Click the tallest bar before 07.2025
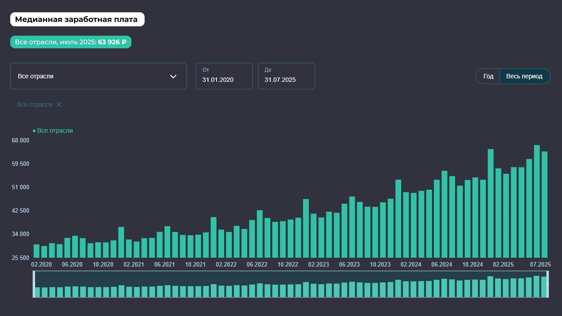This screenshot has width=562, height=316. (x=537, y=201)
